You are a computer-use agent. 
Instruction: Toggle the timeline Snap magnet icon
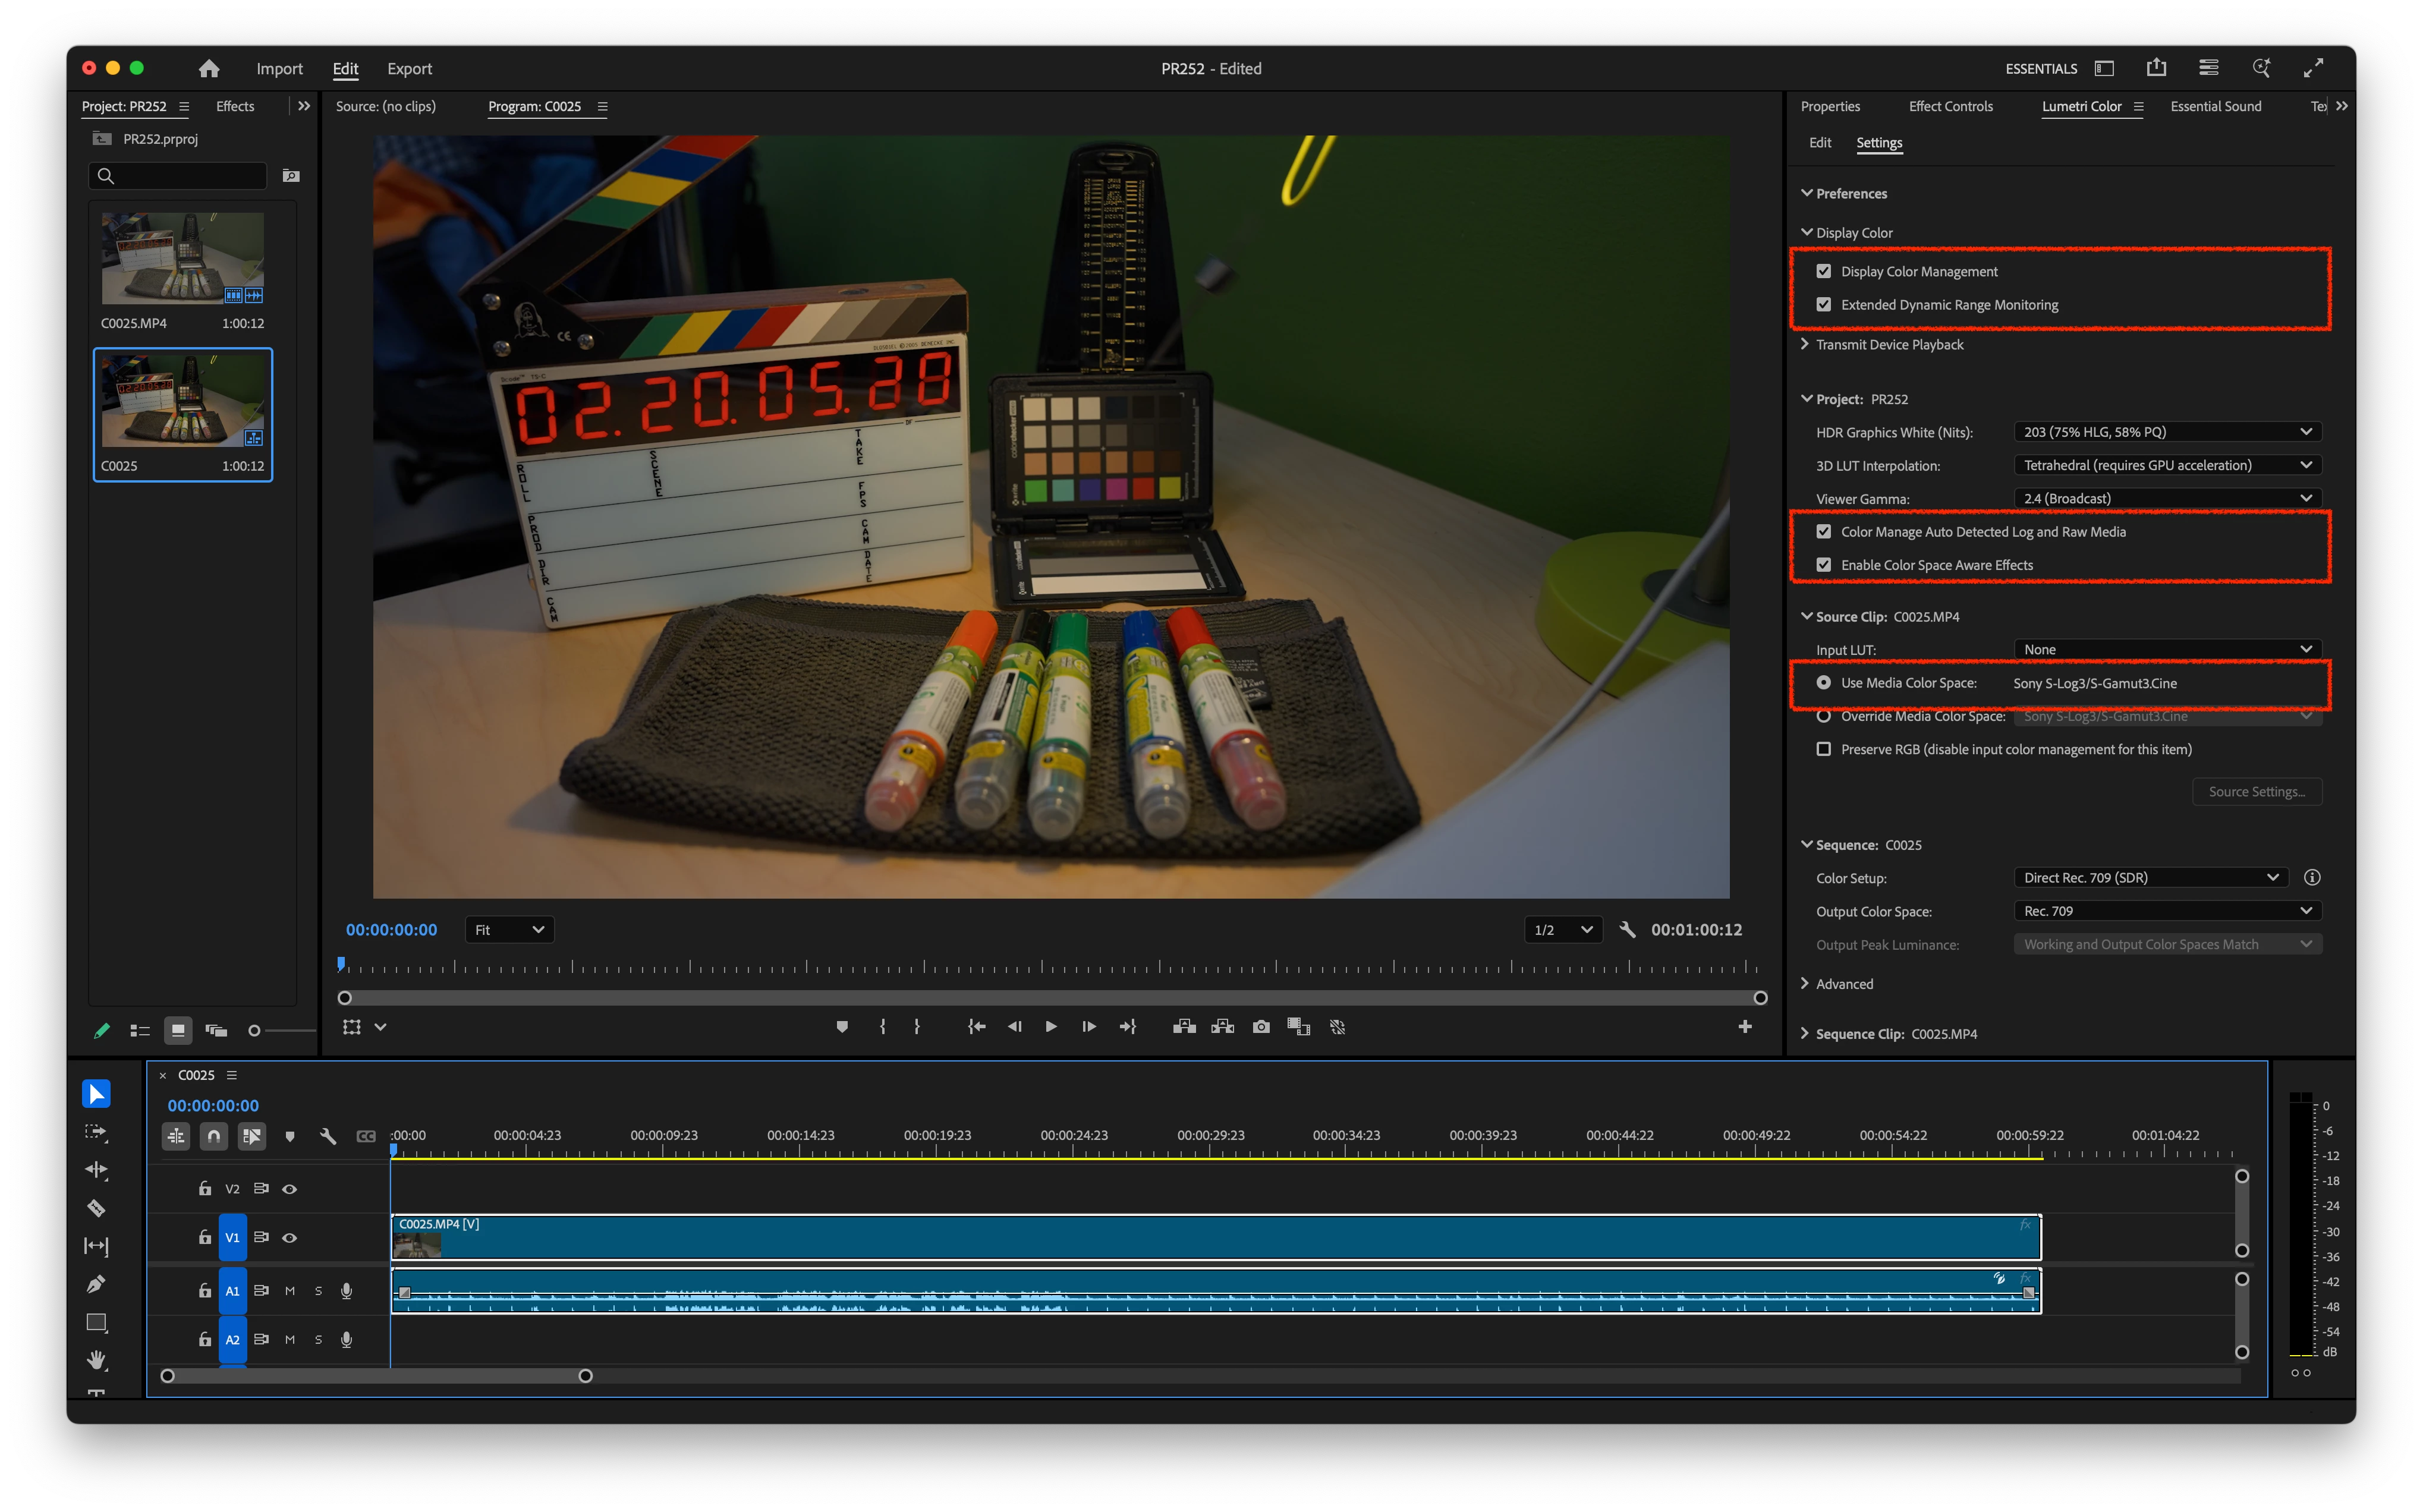[x=213, y=1136]
